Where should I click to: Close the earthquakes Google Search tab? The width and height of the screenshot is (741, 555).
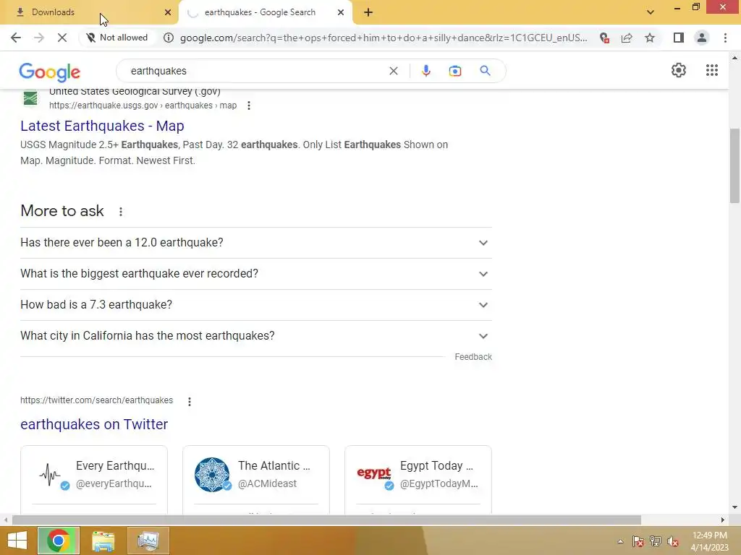click(341, 12)
